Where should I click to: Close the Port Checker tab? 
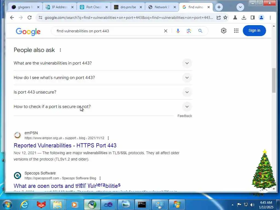(x=106, y=7)
